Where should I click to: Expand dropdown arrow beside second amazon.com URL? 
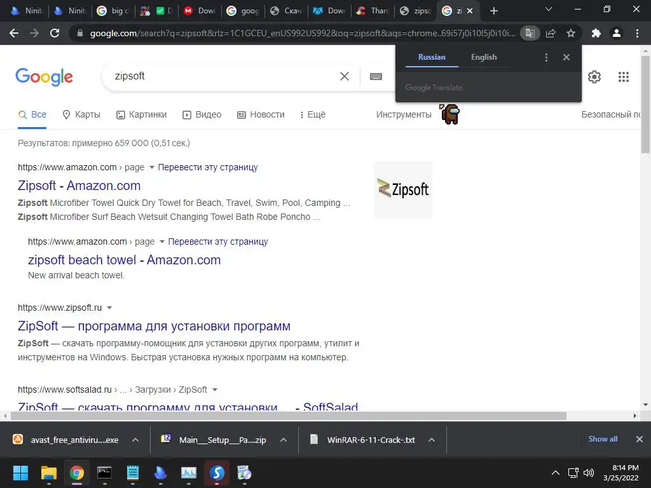[x=162, y=241]
